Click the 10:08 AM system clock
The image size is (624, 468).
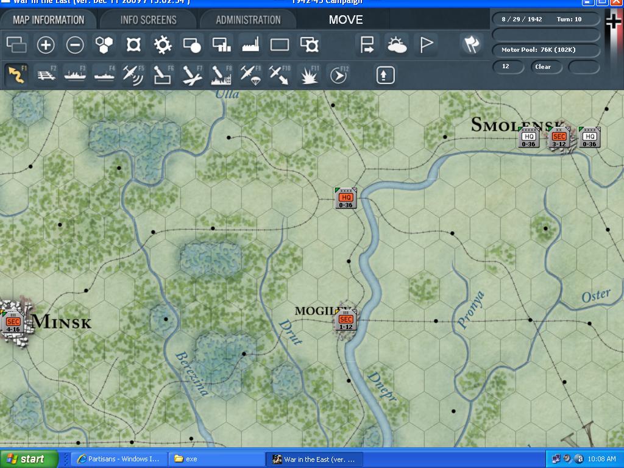coord(601,459)
